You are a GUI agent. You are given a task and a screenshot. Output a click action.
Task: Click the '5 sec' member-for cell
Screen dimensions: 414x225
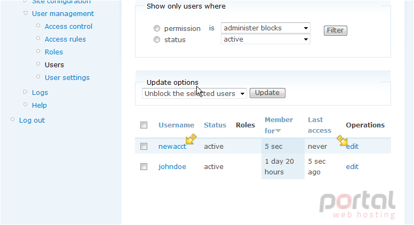(x=274, y=147)
